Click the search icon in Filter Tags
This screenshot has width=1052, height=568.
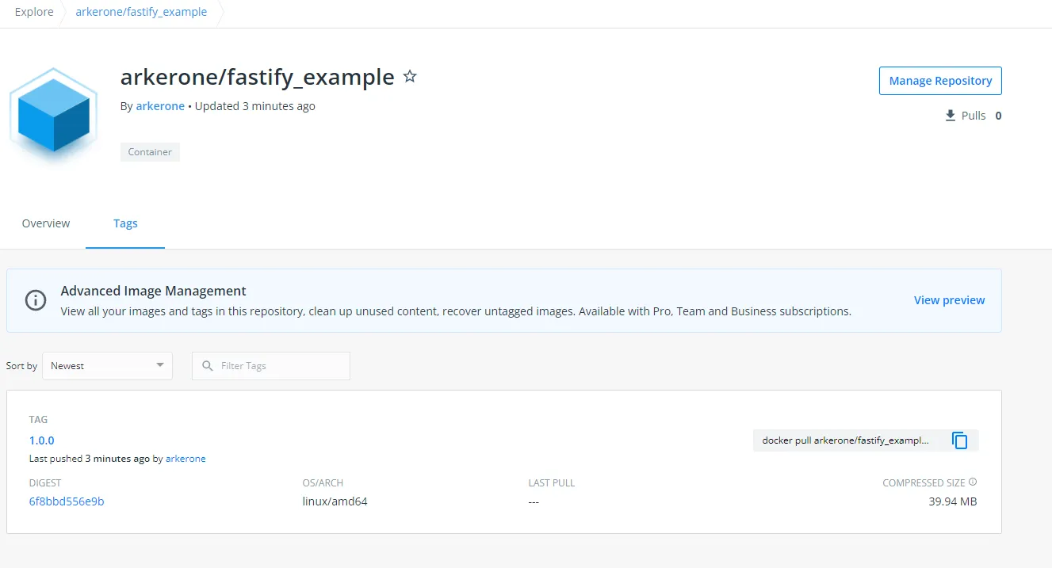pos(207,365)
